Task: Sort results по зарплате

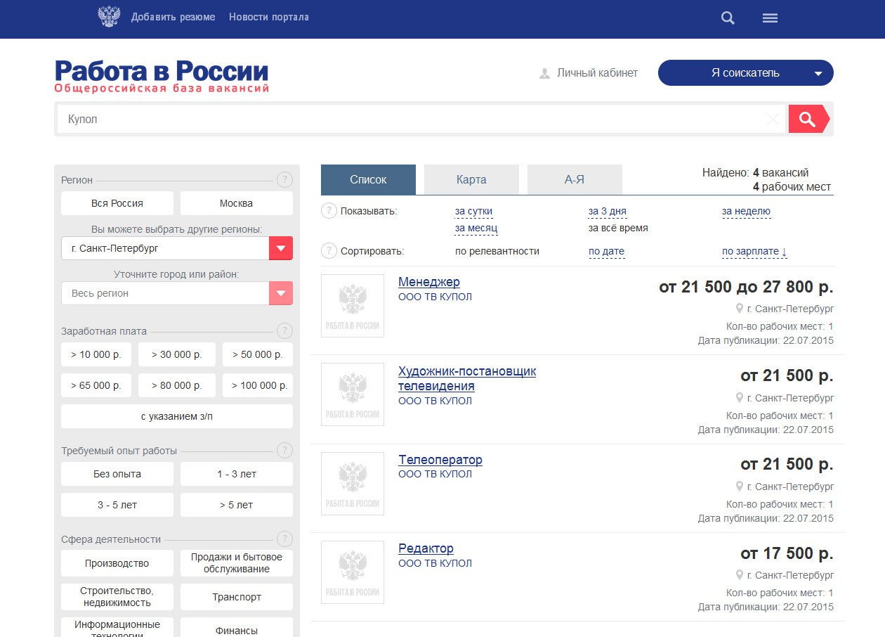Action: pos(755,251)
